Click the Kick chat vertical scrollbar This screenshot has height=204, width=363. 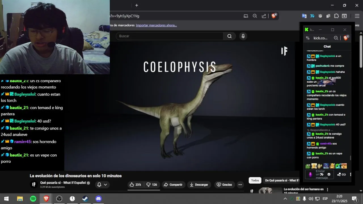pyautogui.click(x=351, y=158)
